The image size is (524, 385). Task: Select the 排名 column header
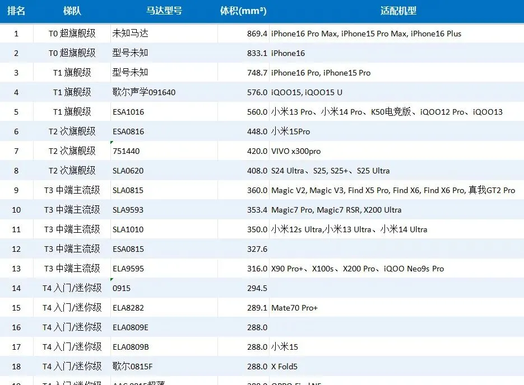click(x=16, y=11)
